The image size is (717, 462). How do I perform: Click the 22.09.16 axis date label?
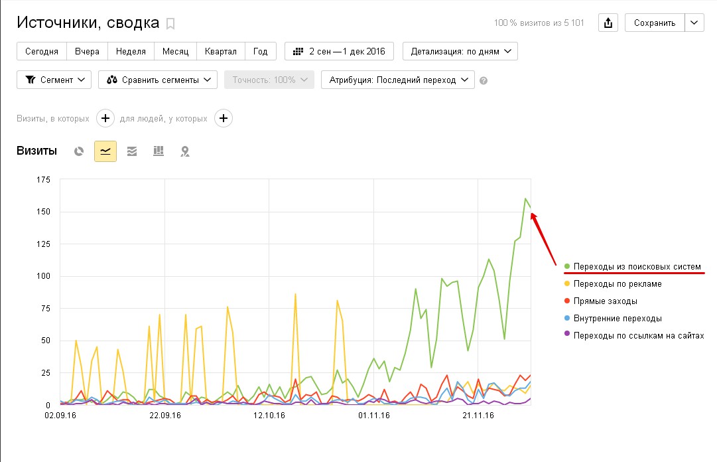click(x=165, y=416)
